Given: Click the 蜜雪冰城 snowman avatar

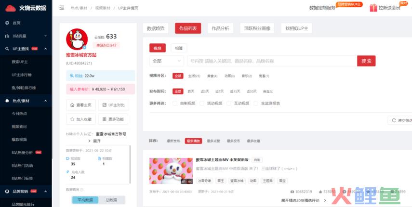Looking at the screenshot, I should click(77, 39).
